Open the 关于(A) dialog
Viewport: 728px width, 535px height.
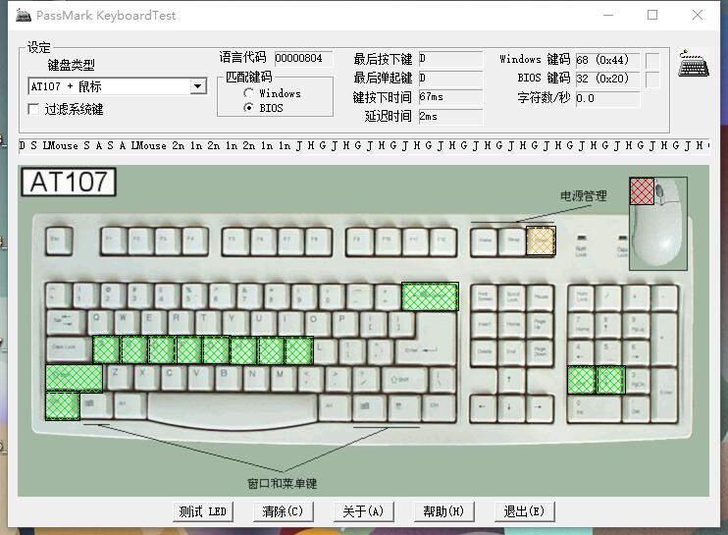[363, 511]
